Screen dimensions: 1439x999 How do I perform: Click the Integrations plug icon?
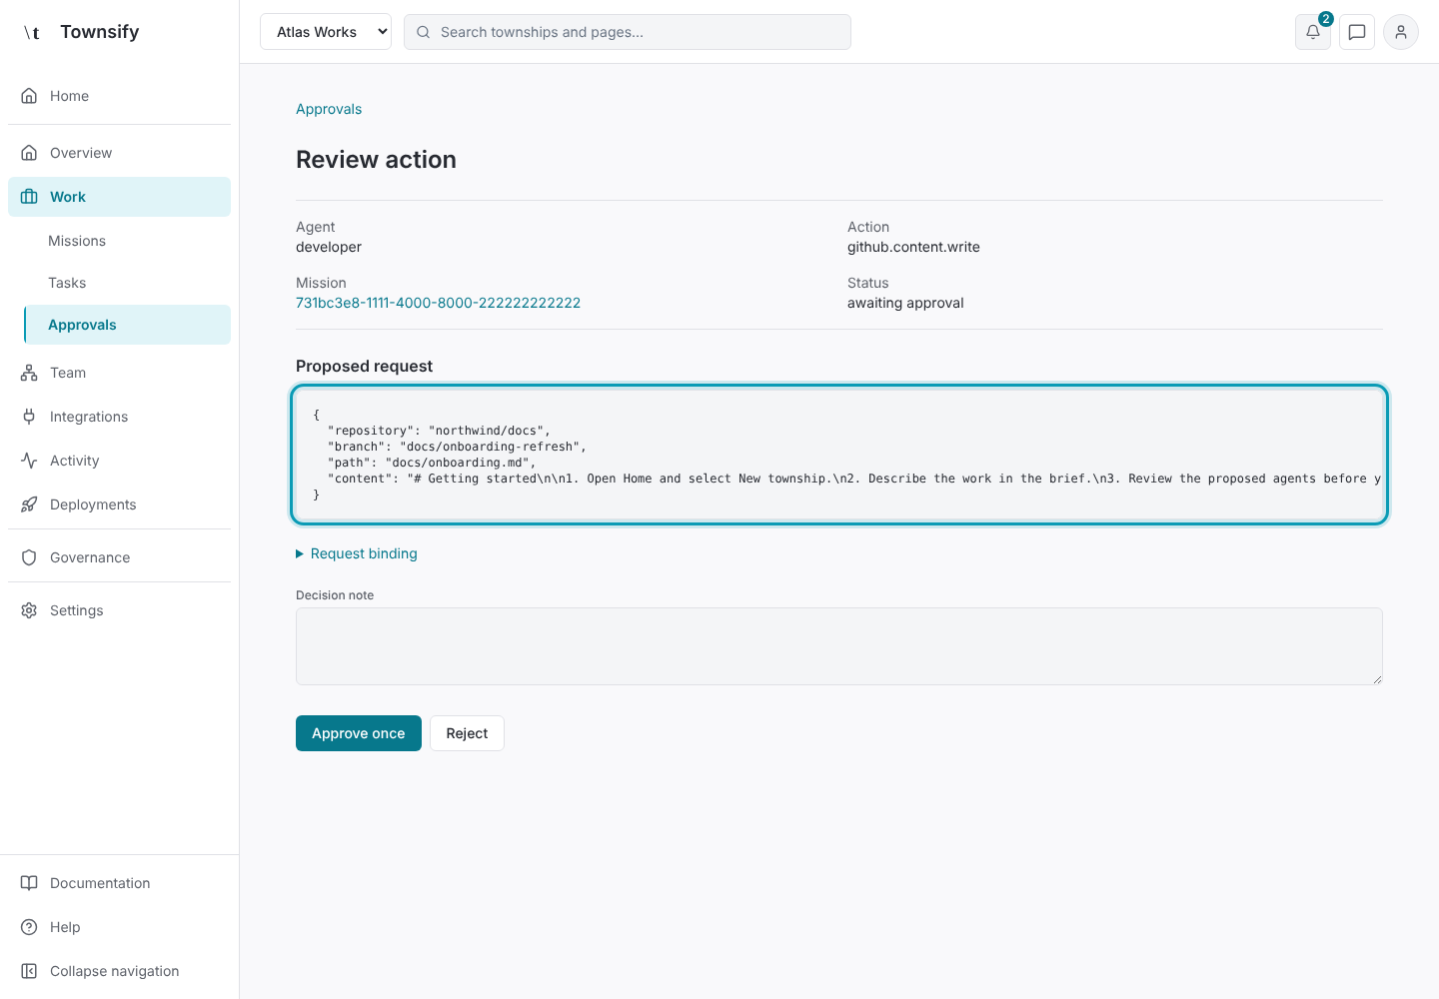click(x=29, y=417)
